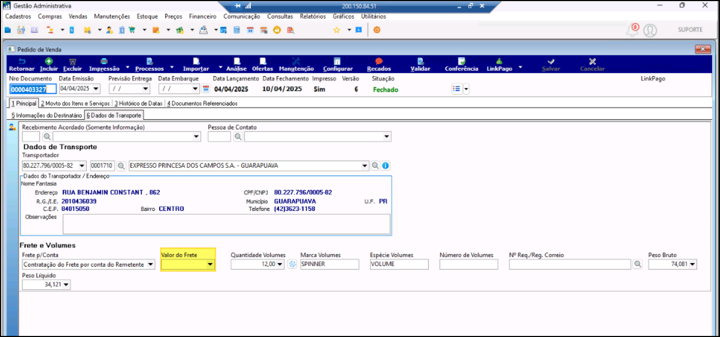
Task: Expand the Previsão Entrega date dropdown
Action: coord(145,89)
